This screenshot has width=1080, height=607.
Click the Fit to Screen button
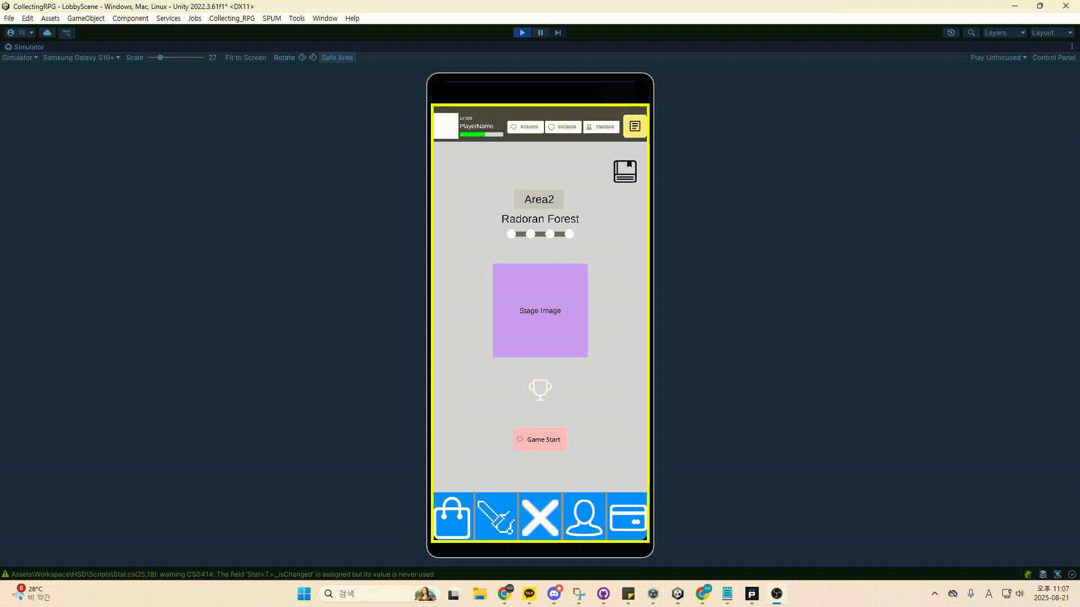tap(245, 57)
